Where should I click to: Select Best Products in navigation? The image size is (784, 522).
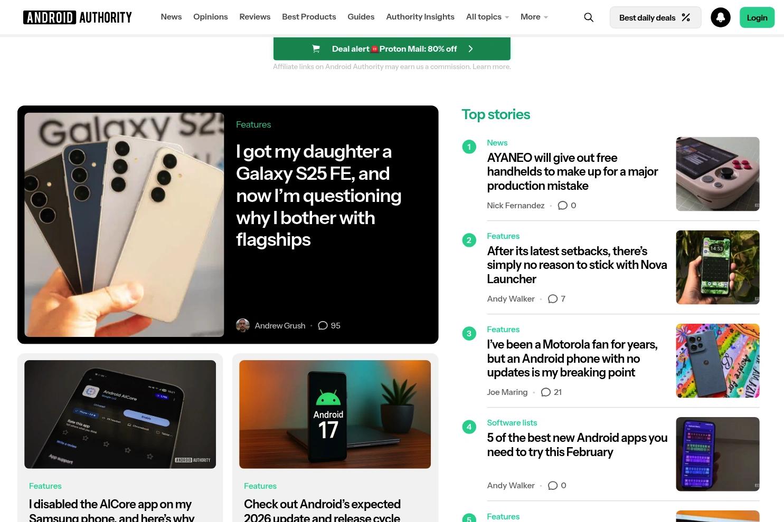[x=309, y=17]
